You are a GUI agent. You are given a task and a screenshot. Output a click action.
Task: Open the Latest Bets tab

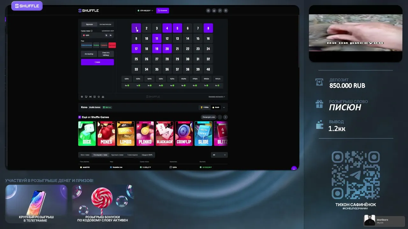coord(100,155)
